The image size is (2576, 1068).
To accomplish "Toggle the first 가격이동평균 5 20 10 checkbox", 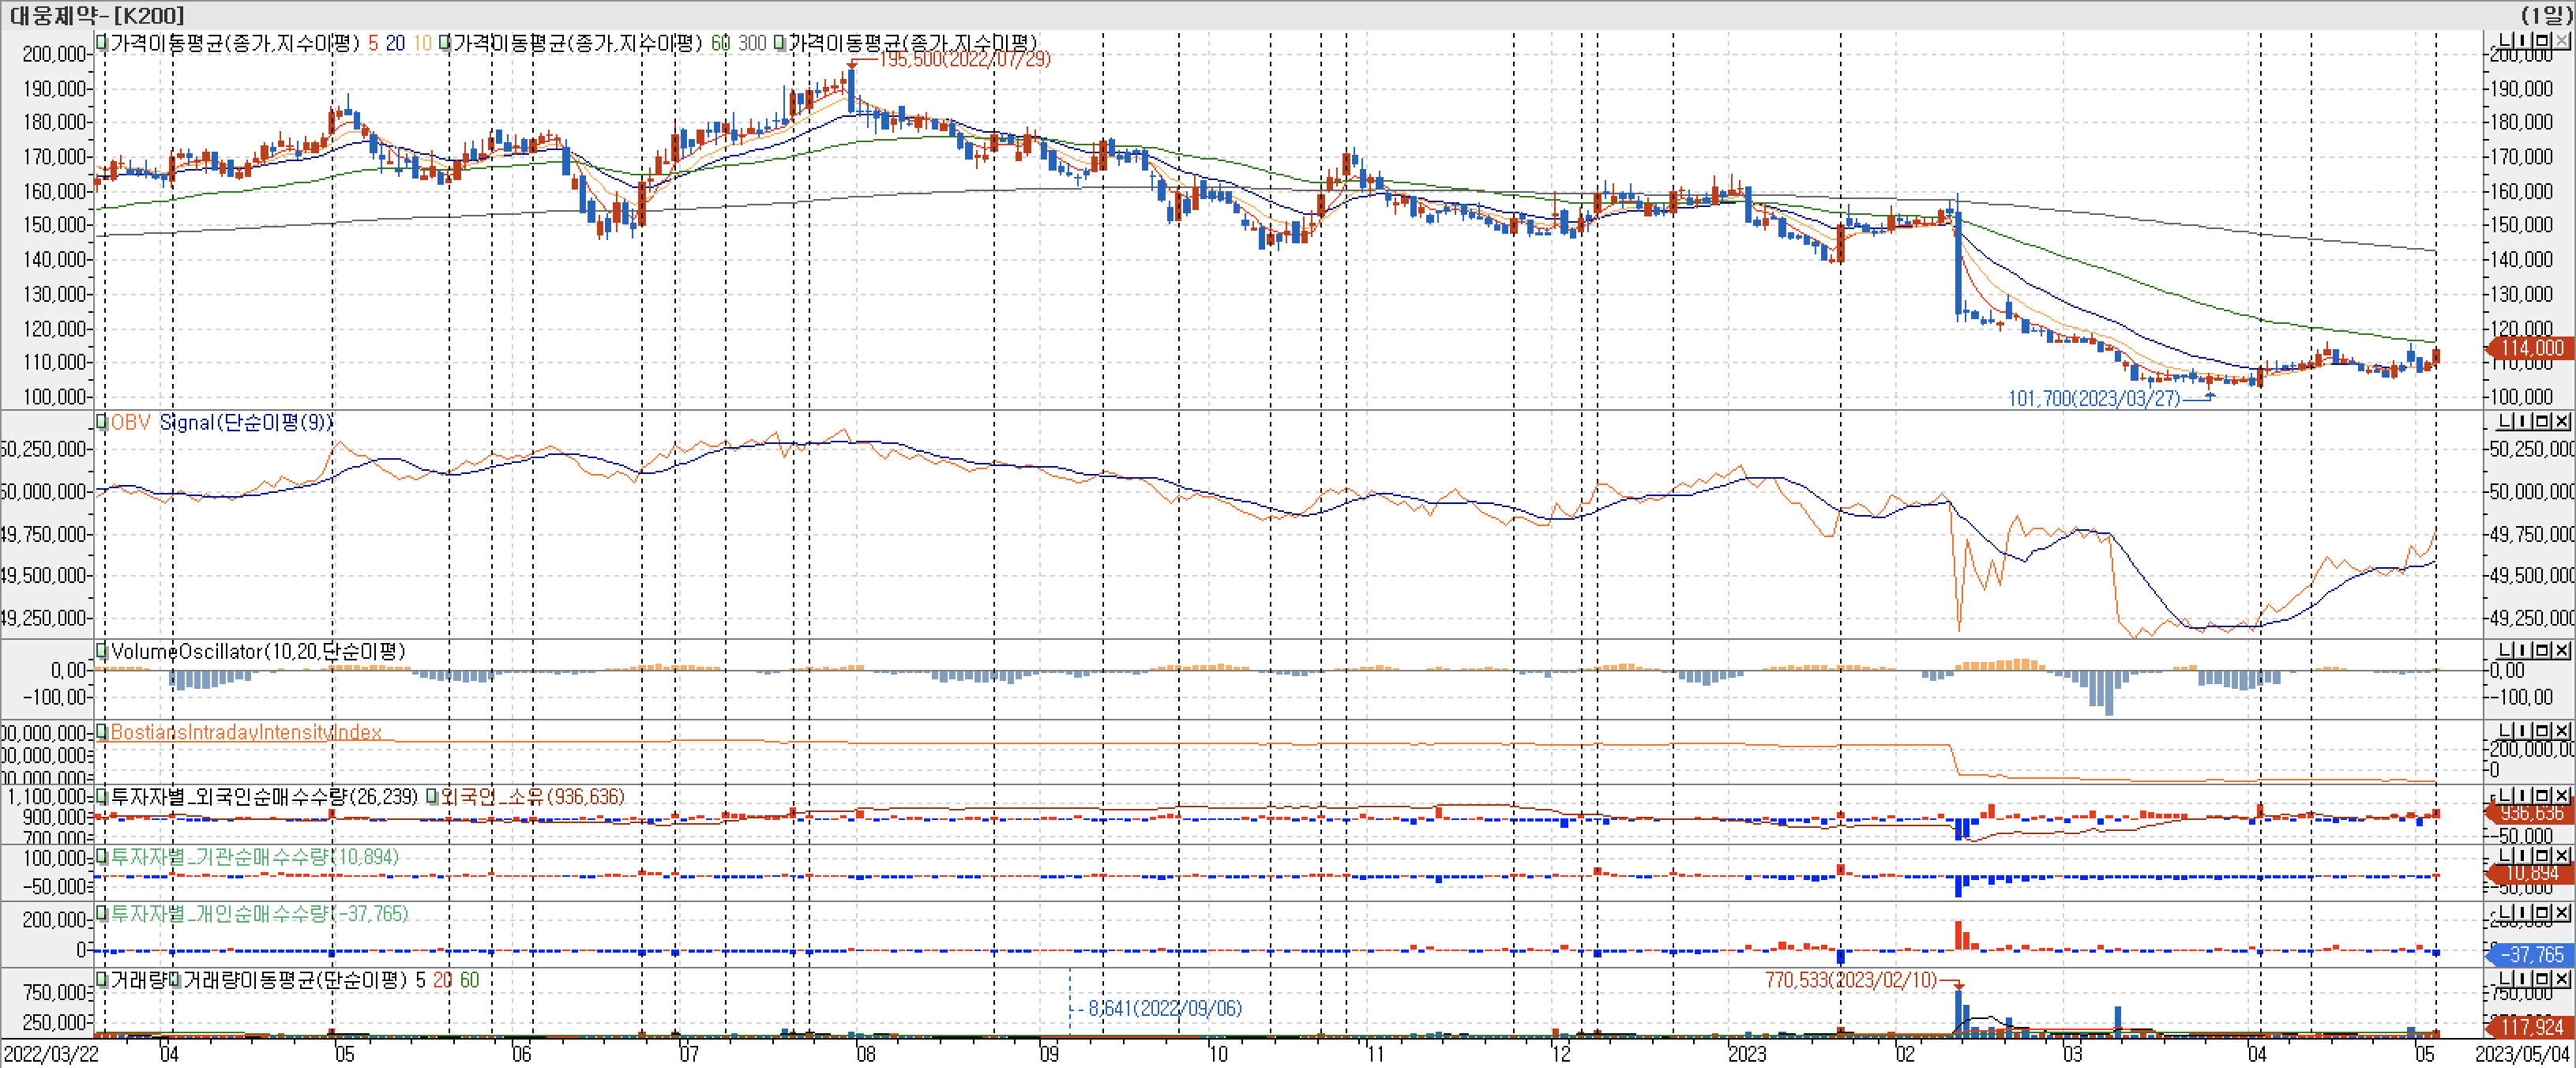I will pyautogui.click(x=101, y=43).
